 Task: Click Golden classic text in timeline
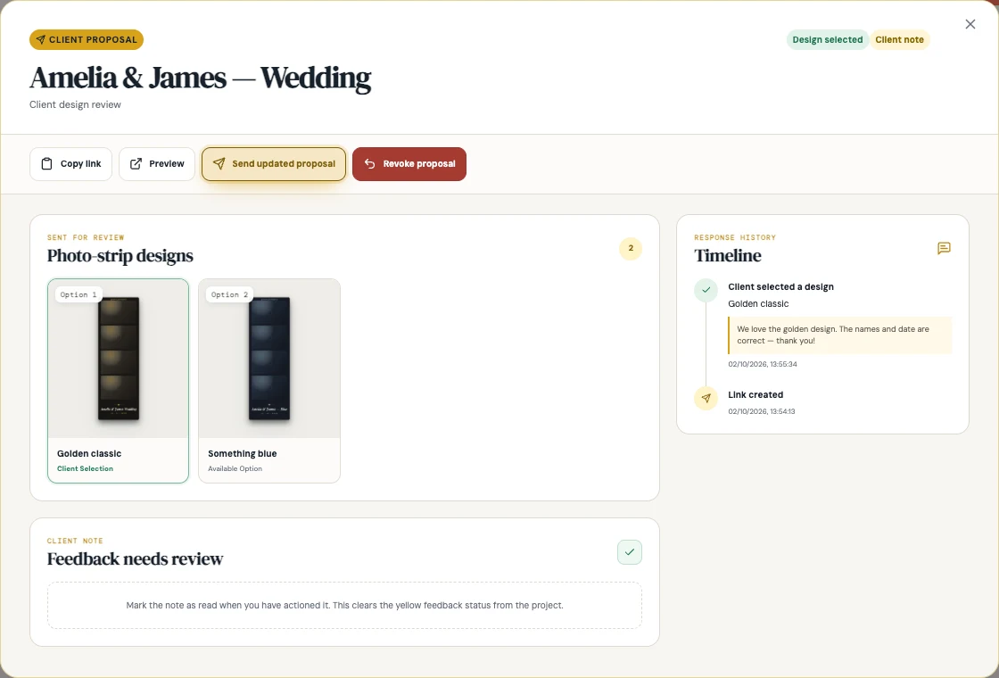pos(758,304)
